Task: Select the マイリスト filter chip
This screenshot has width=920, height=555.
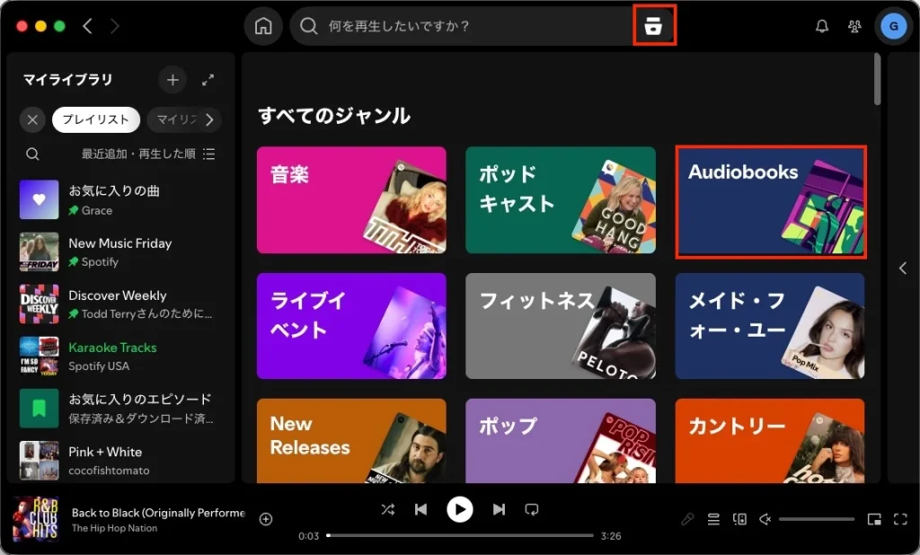Action: tap(176, 119)
